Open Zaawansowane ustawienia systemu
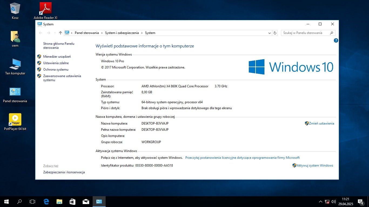Viewport: 369px width, 207px height. pos(62,78)
